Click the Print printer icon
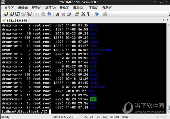 [x=69, y=14]
